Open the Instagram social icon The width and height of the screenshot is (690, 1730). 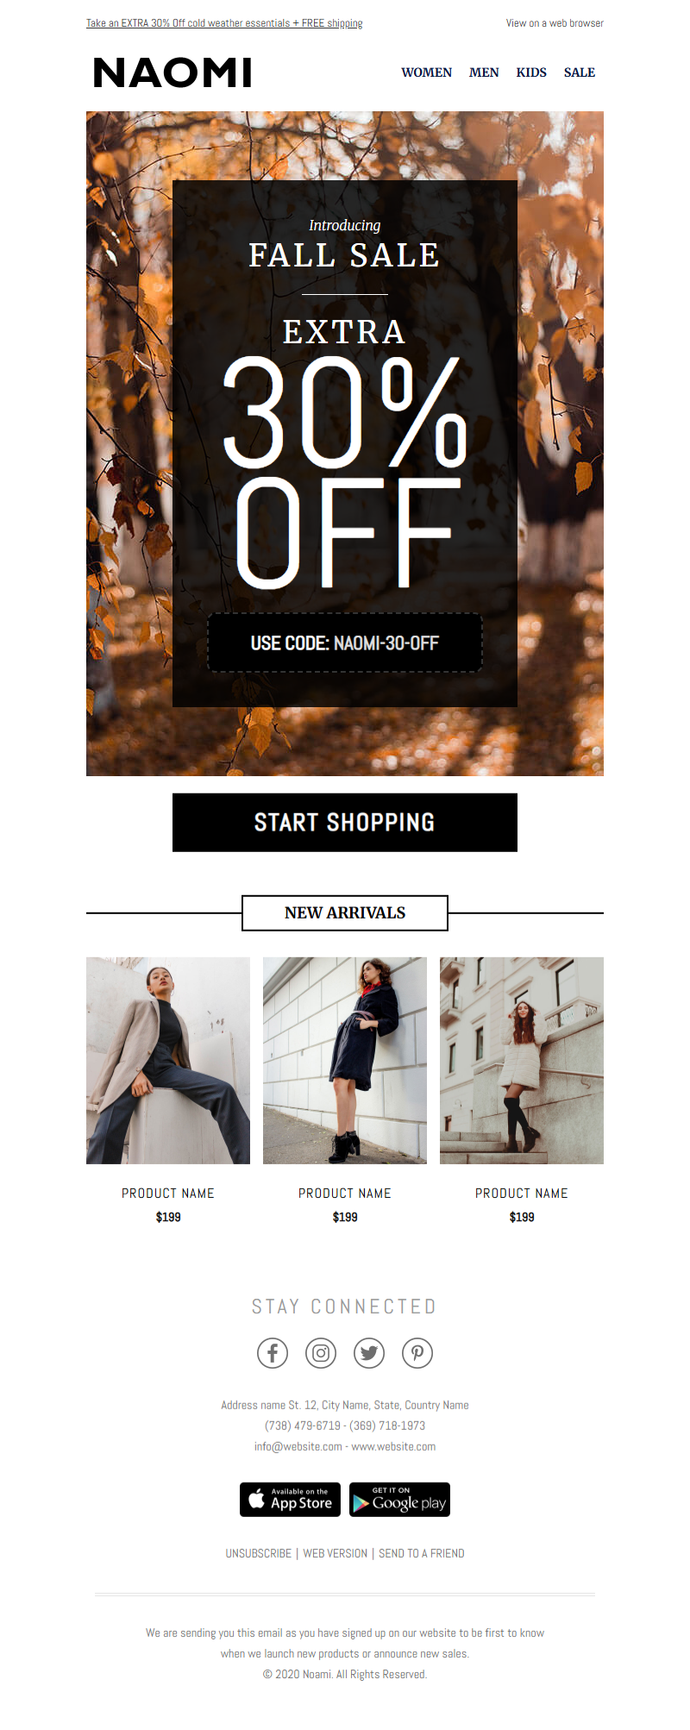321,1353
